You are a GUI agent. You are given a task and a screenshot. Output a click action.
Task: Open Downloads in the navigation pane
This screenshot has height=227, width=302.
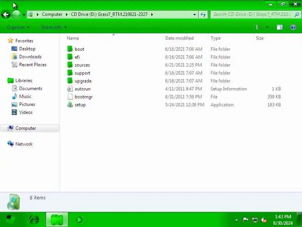click(x=30, y=57)
